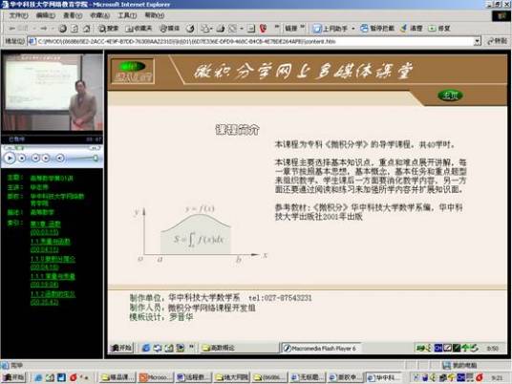Expand the address bar history dropdown arrow
Viewport: 512px width, 384px height.
[x=478, y=41]
